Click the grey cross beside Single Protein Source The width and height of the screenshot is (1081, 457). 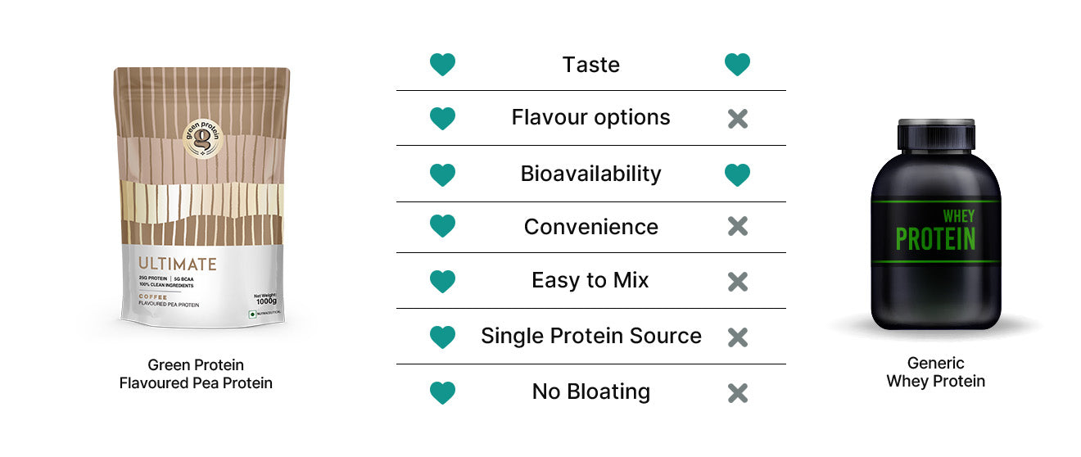pyautogui.click(x=738, y=337)
